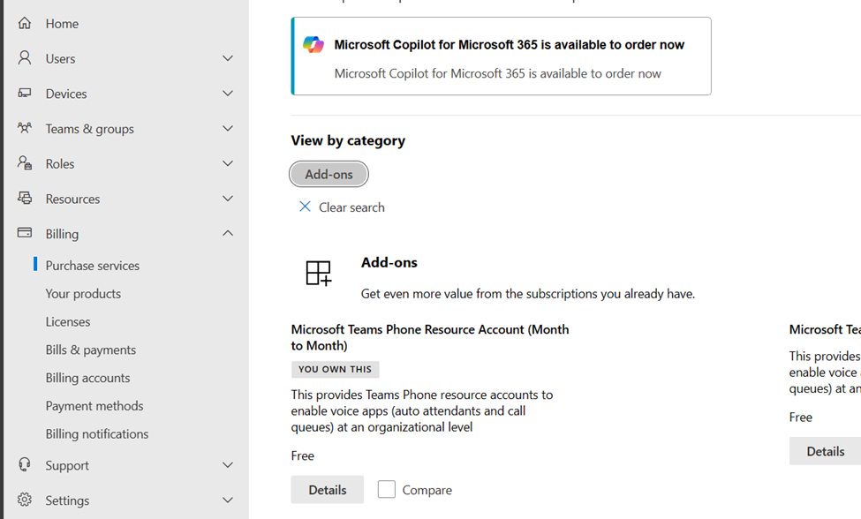Screen dimensions: 861x519
Task: Click the X icon beside Clear search
Action: [305, 207]
